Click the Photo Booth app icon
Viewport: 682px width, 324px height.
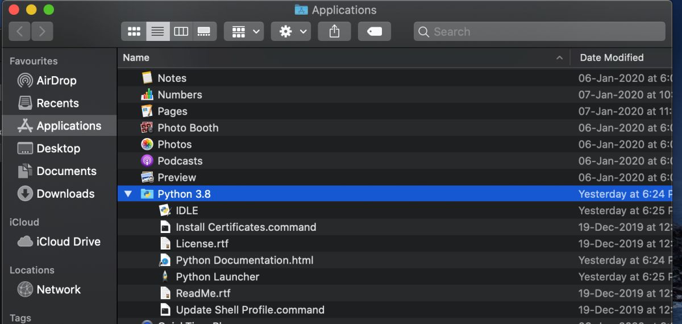point(147,127)
